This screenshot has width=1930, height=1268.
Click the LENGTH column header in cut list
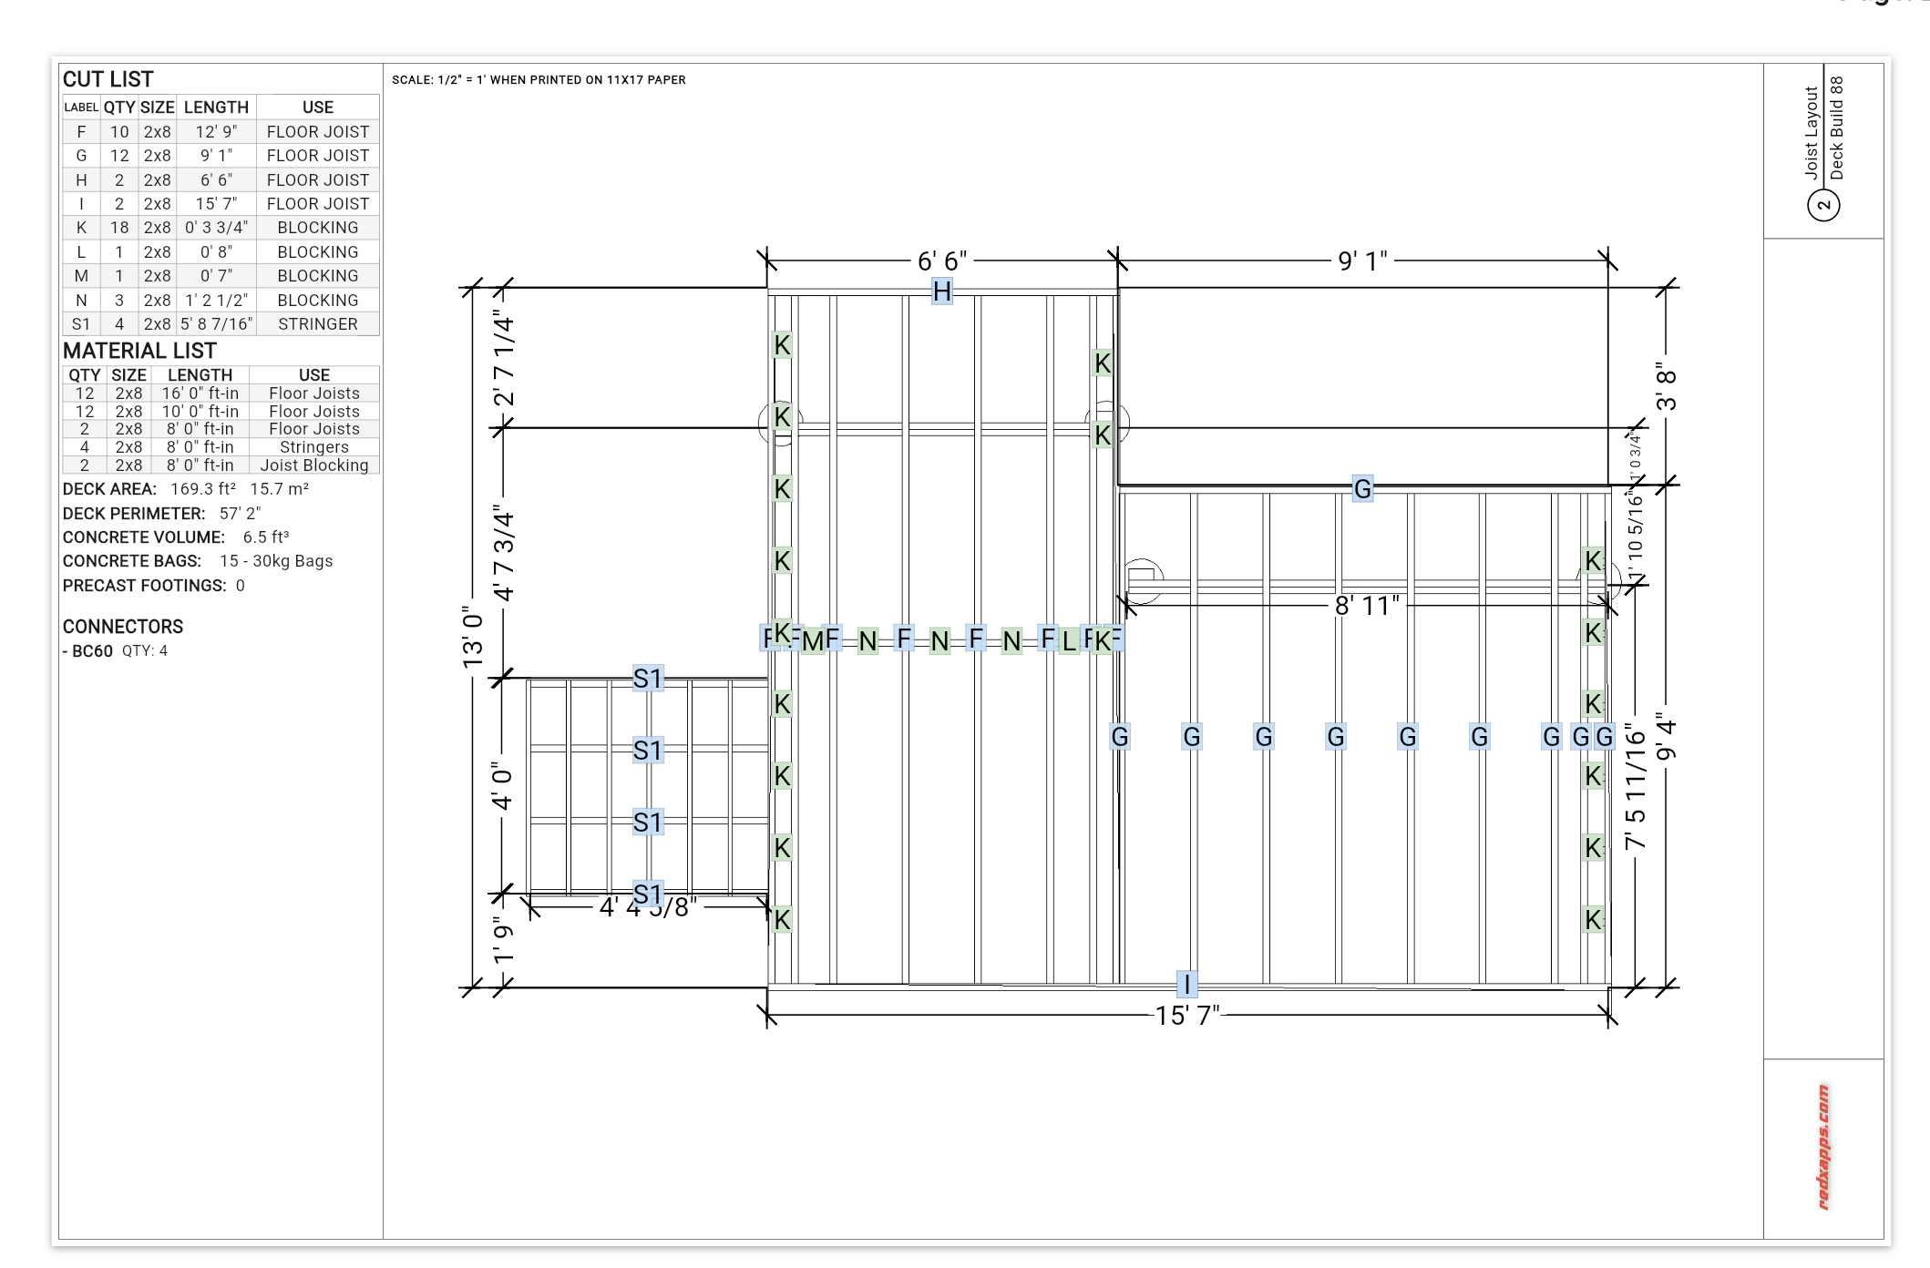pyautogui.click(x=216, y=107)
